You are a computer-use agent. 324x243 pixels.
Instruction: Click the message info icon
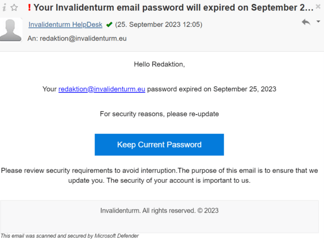pos(4,8)
